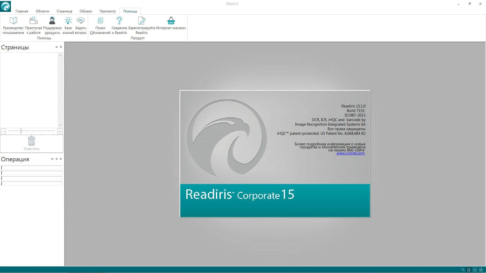Restore the Readiris window size

[x=470, y=4]
